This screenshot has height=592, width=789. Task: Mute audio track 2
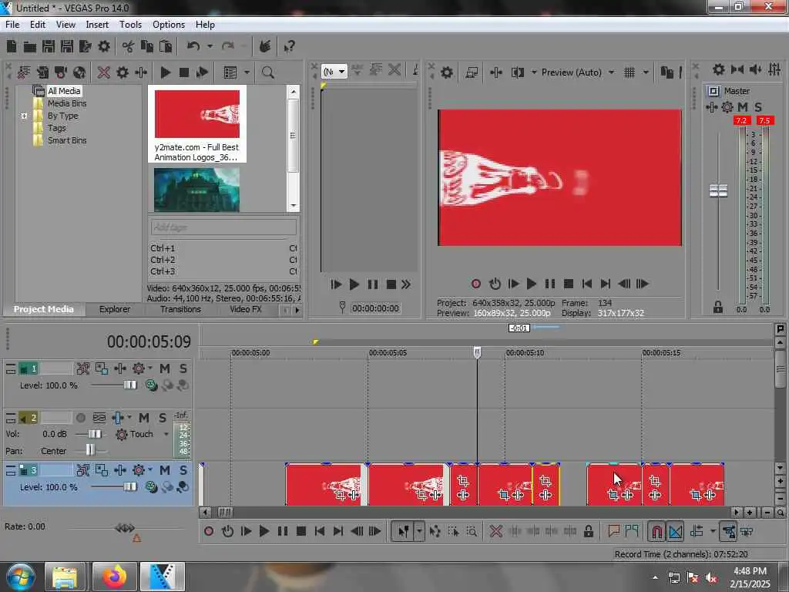pos(144,418)
